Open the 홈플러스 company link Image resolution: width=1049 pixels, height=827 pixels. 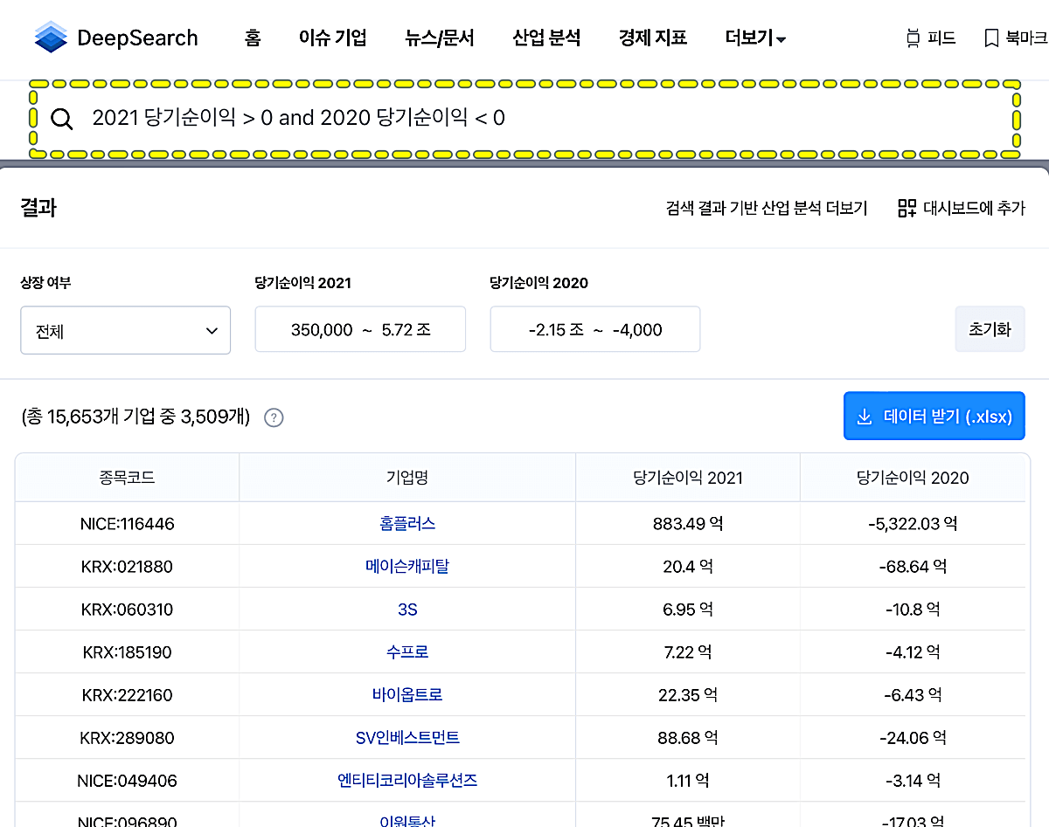407,523
